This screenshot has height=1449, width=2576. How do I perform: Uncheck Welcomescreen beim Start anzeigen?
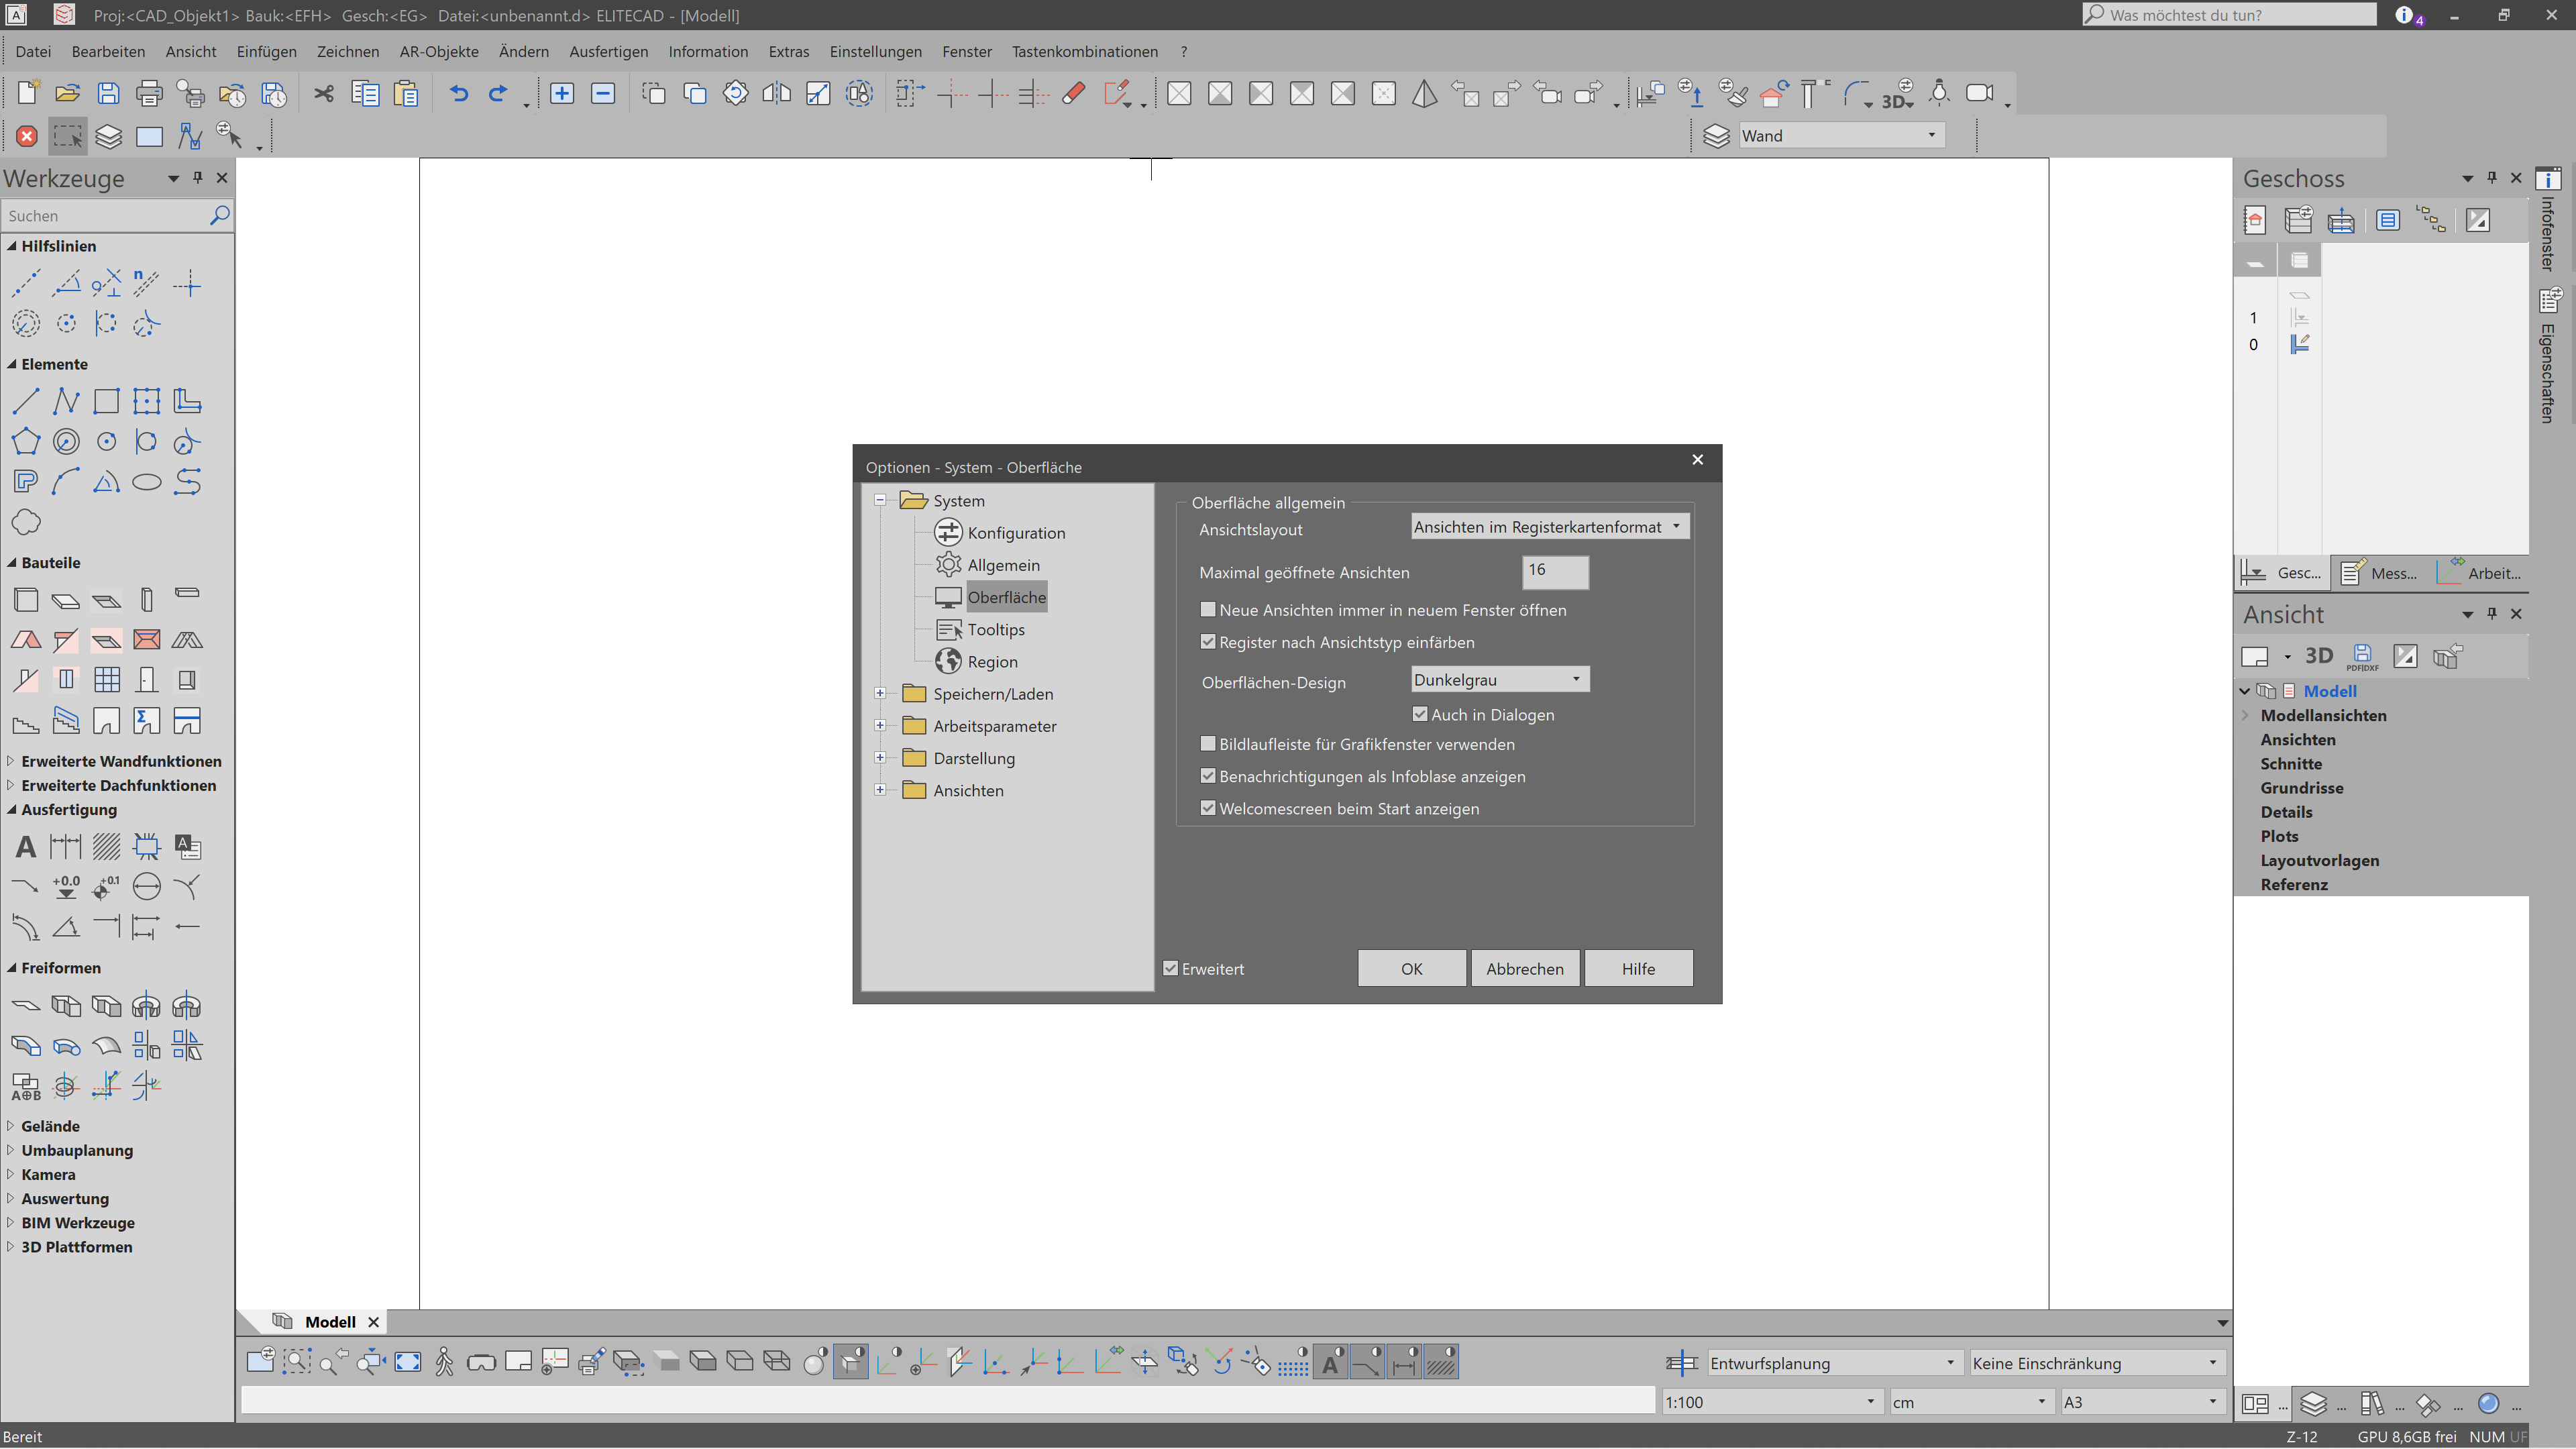coord(1208,808)
